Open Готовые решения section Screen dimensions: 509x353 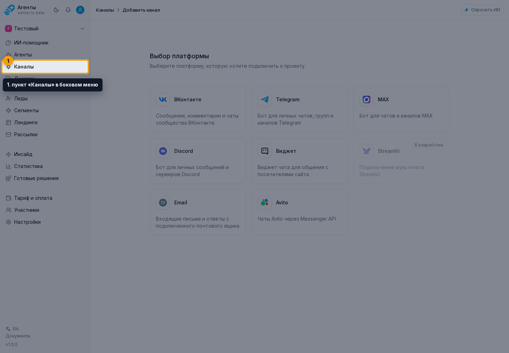[45, 178]
